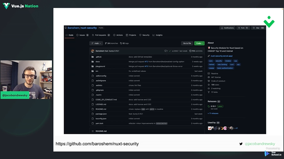Select the basic-authentication topic tag
This screenshot has width=284, height=159.
click(225, 68)
